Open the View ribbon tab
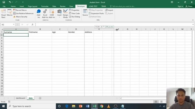The image size is (195, 109). coord(71,6)
